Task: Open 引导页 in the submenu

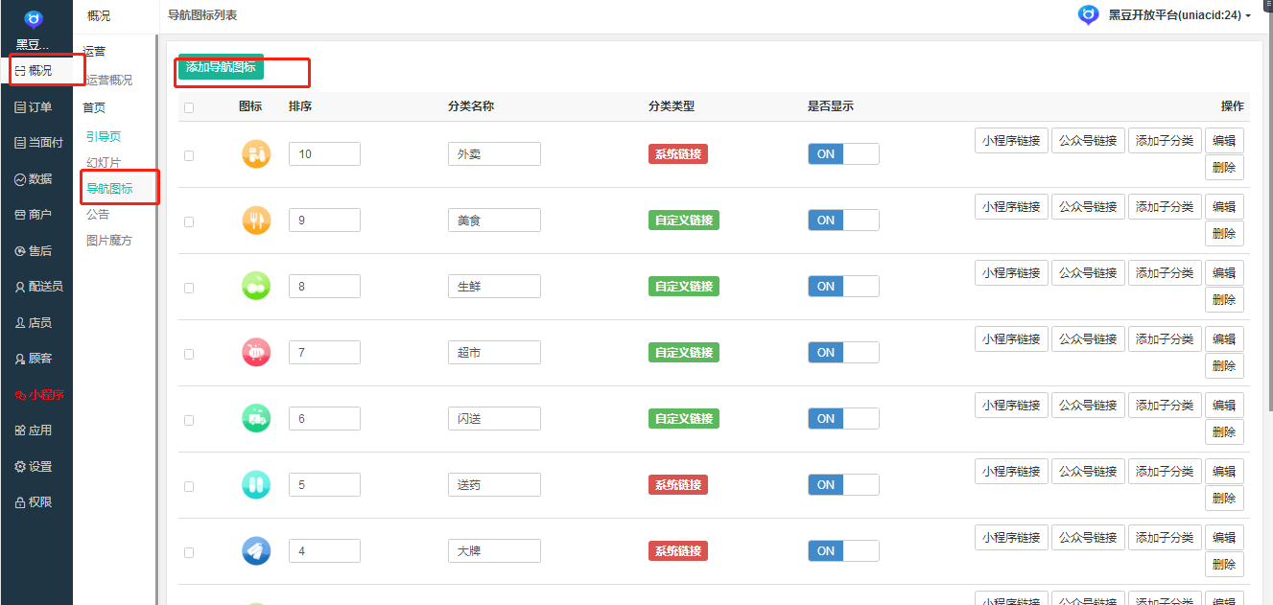Action: pyautogui.click(x=104, y=137)
